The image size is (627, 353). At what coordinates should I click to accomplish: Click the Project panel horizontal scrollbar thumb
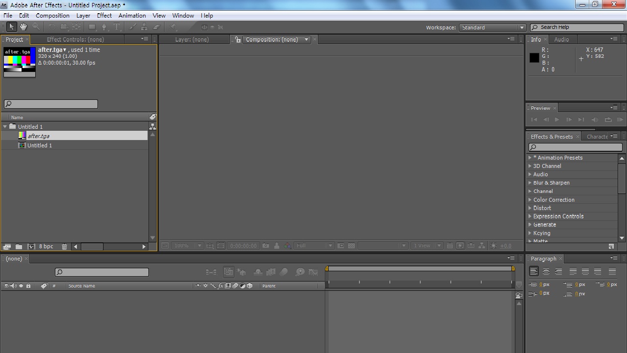point(92,247)
